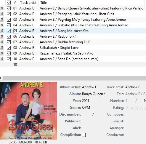The height and width of the screenshot is (144, 146).
Task: Click the empty Lyricist field
Action: [135, 121]
